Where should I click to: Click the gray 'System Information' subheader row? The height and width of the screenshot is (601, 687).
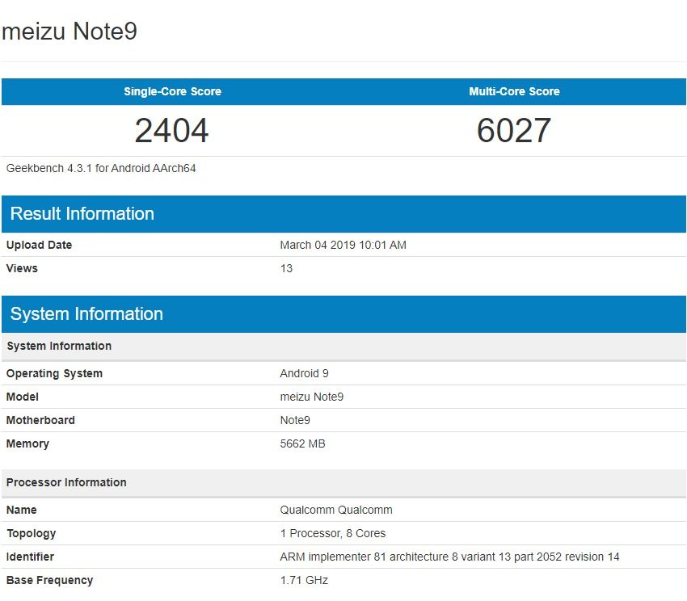[343, 346]
